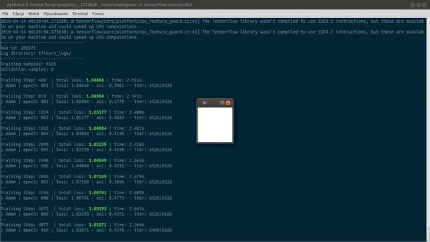Click the terminal window title bar text

(x=100, y=5)
